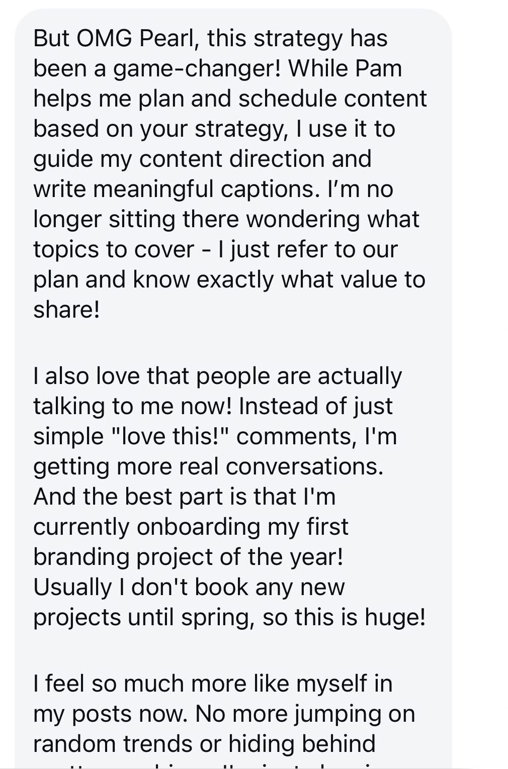Viewport: 508px width, 769px height.
Task: Tap 'projects until spring, so this is huge!'
Action: 229,617
